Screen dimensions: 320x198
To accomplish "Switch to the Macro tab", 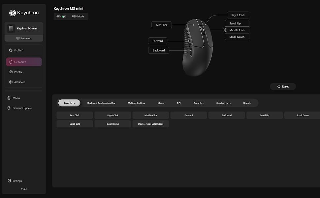I will pos(161,103).
